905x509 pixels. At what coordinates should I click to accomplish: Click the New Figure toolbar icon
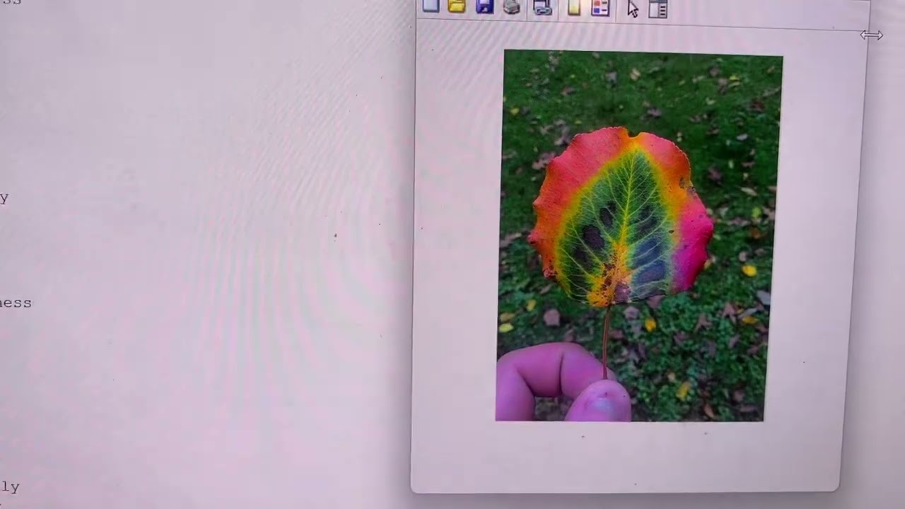point(431,6)
